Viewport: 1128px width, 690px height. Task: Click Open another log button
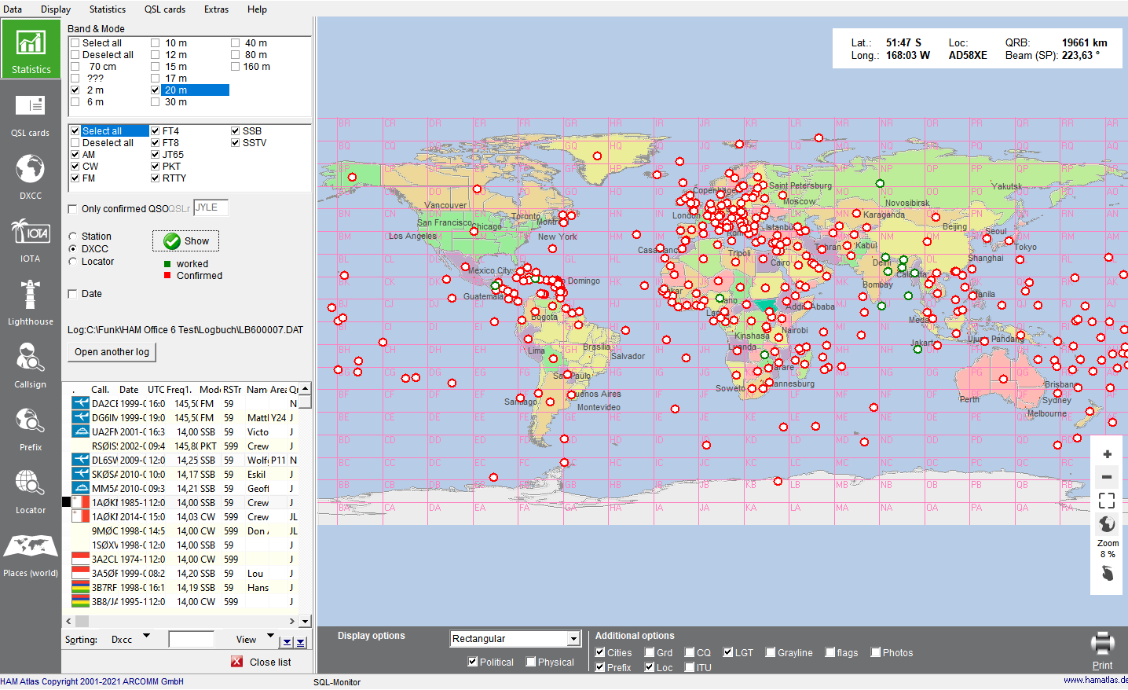click(112, 352)
